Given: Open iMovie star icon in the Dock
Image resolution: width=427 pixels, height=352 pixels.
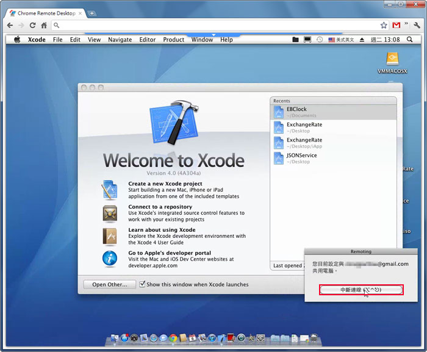Looking at the screenshot, I should tap(251, 338).
